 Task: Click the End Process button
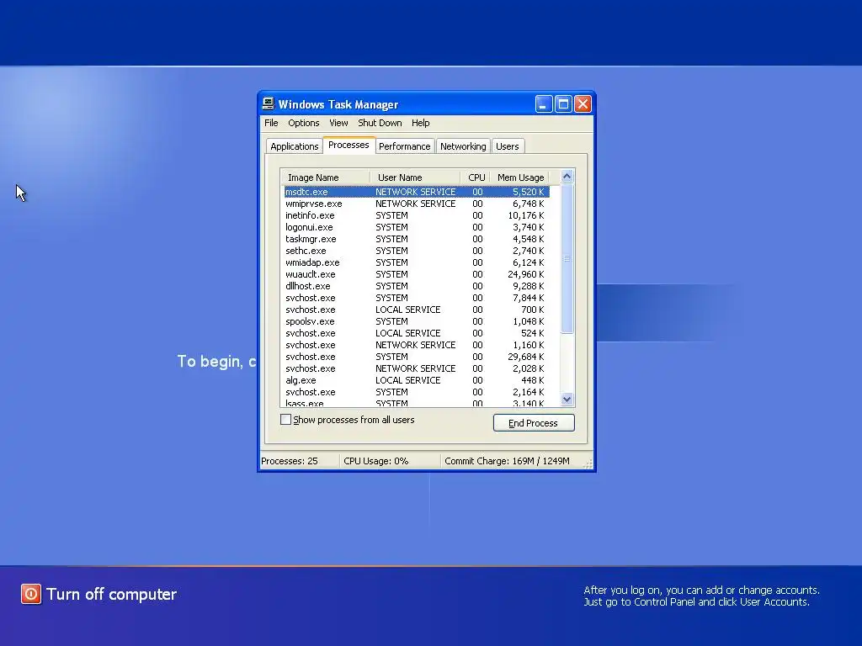tap(534, 423)
